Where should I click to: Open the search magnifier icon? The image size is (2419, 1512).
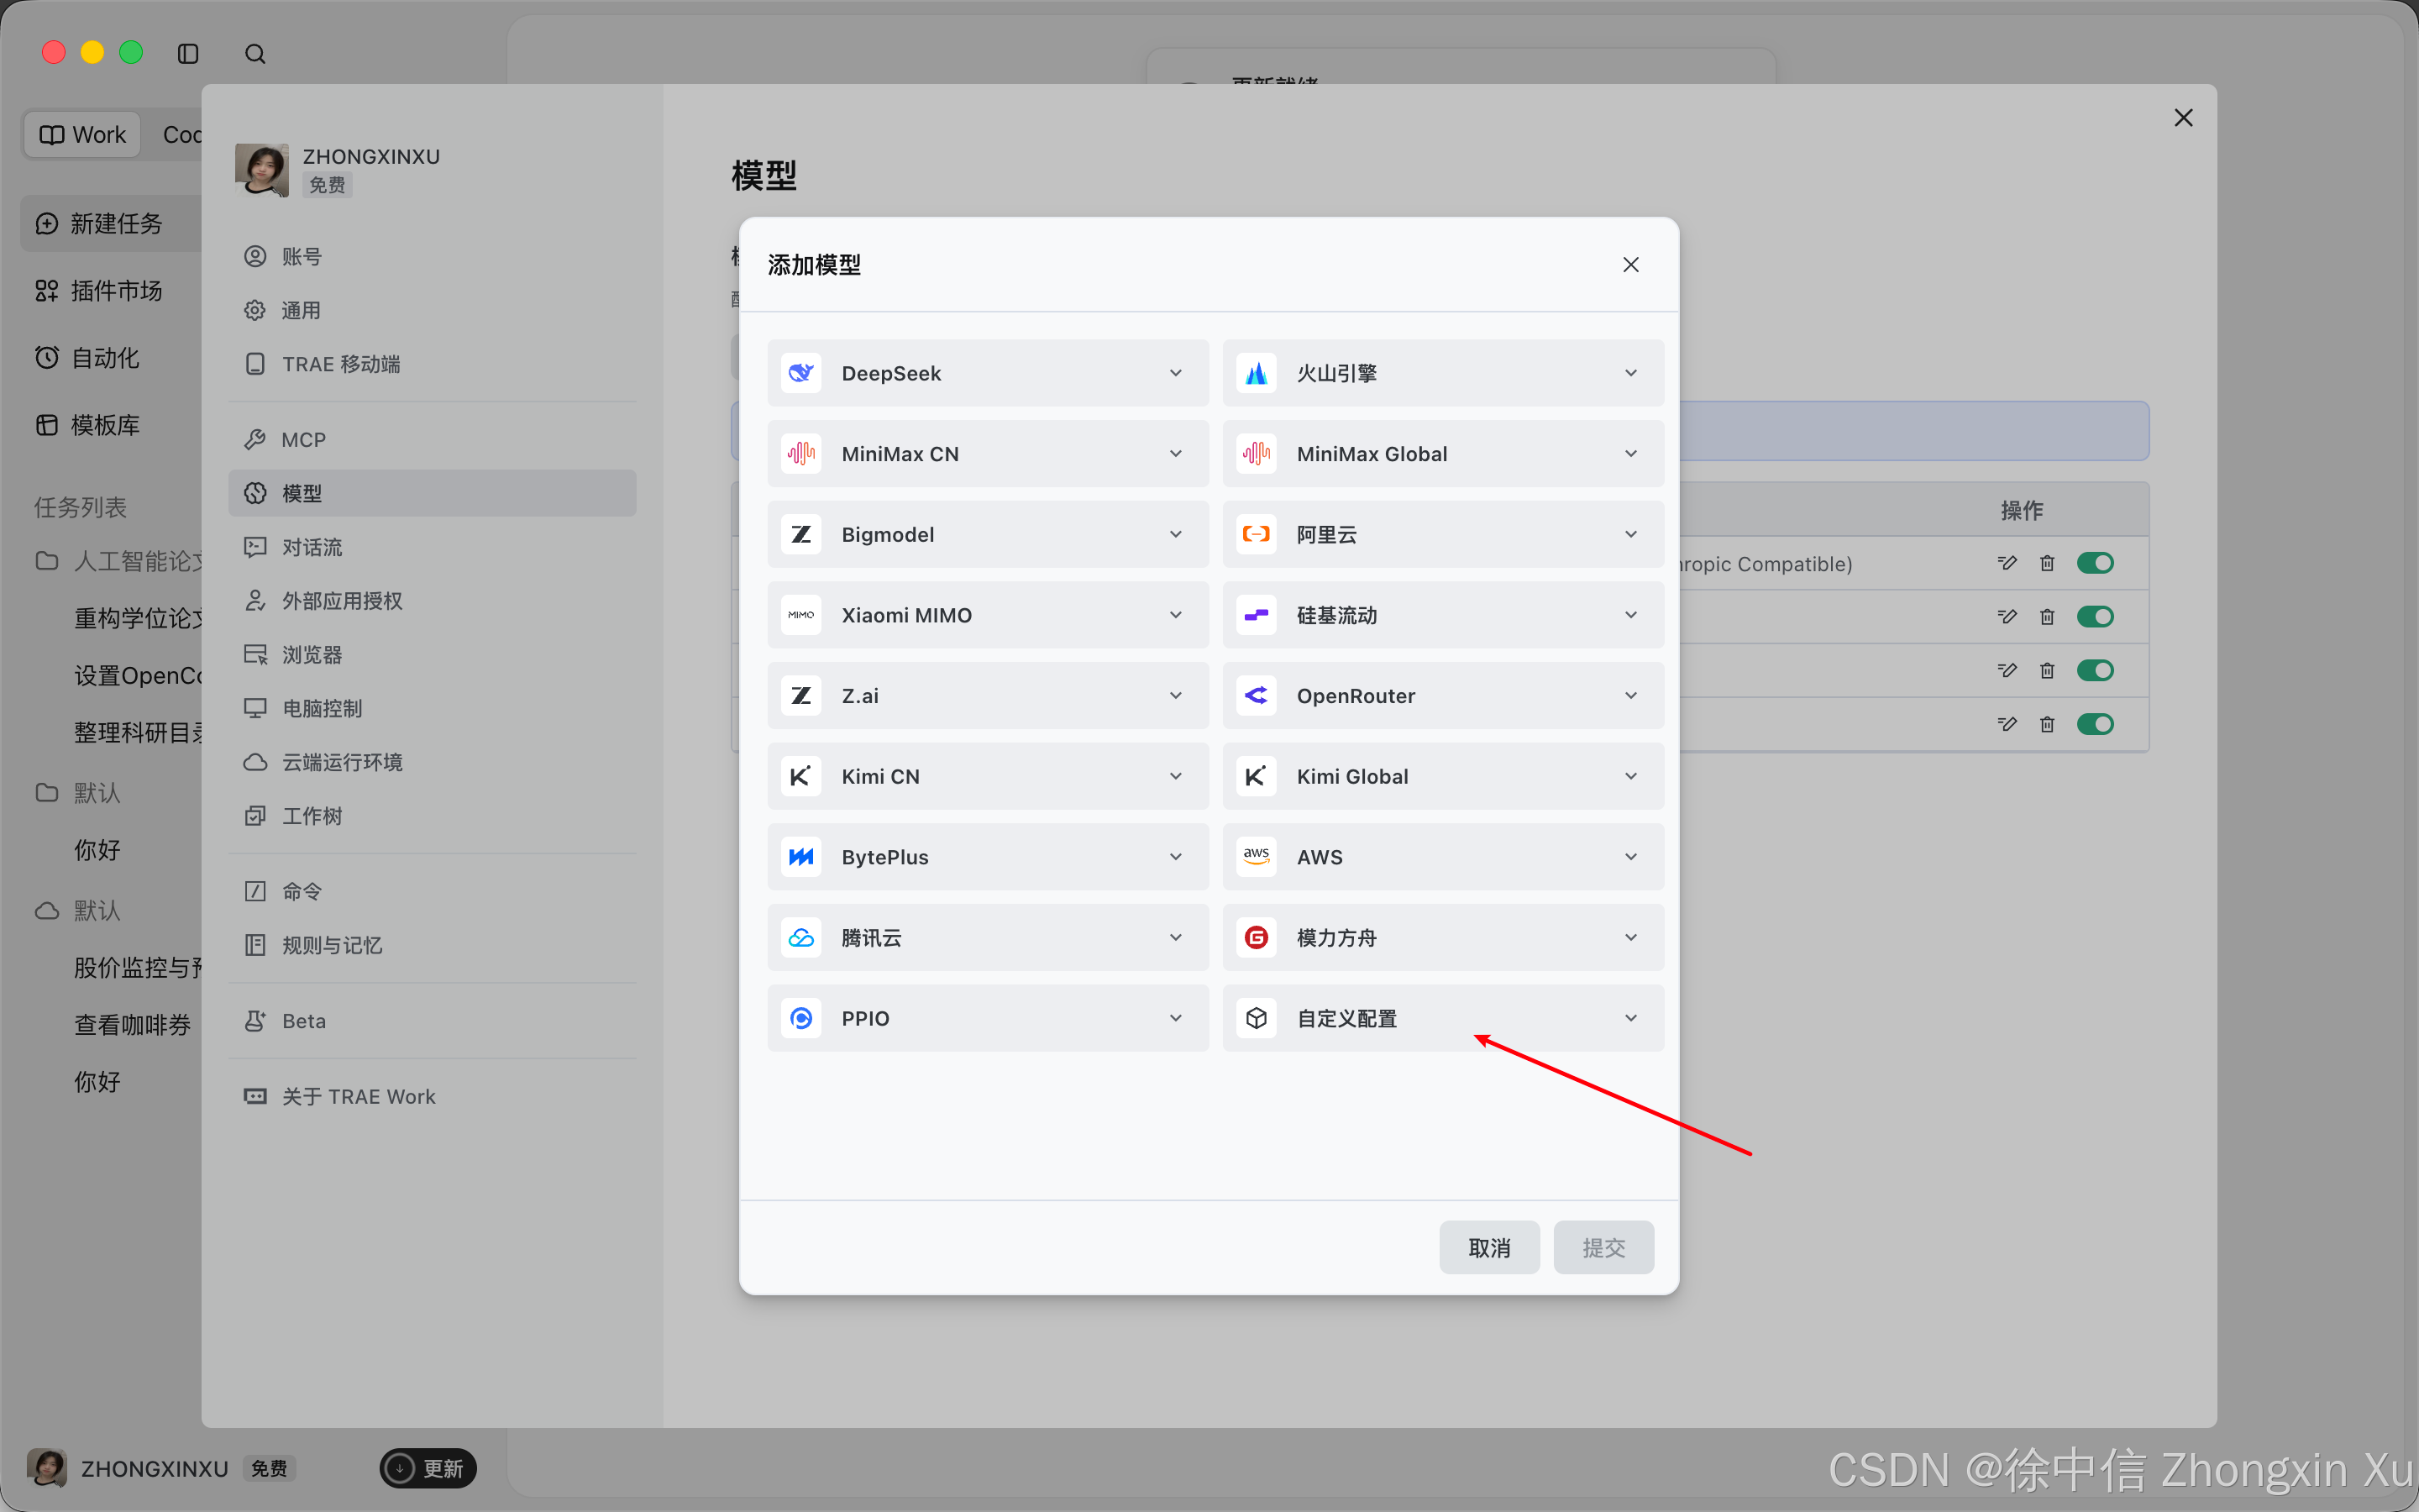[x=254, y=53]
